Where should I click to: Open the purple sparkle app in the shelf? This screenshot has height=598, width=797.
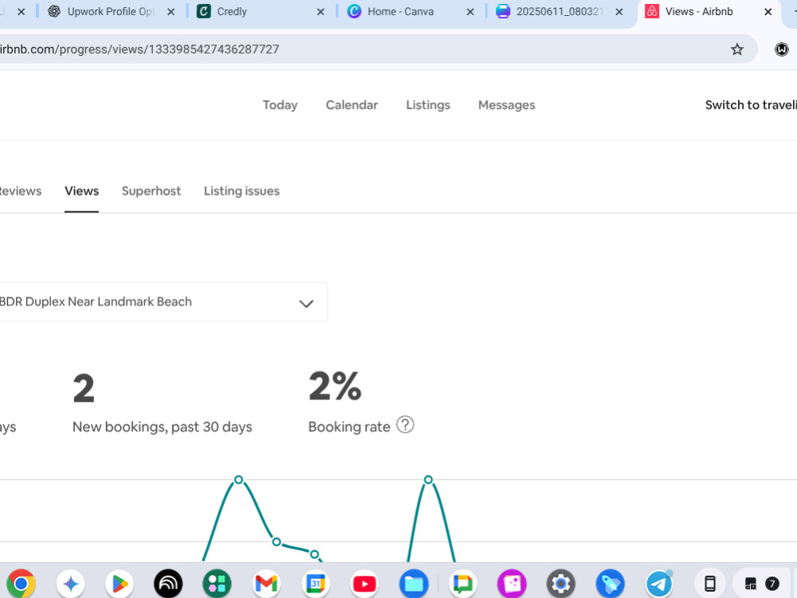(512, 584)
